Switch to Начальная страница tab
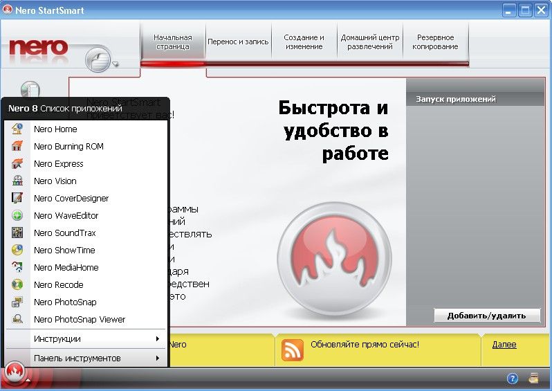The width and height of the screenshot is (552, 391). click(x=173, y=42)
